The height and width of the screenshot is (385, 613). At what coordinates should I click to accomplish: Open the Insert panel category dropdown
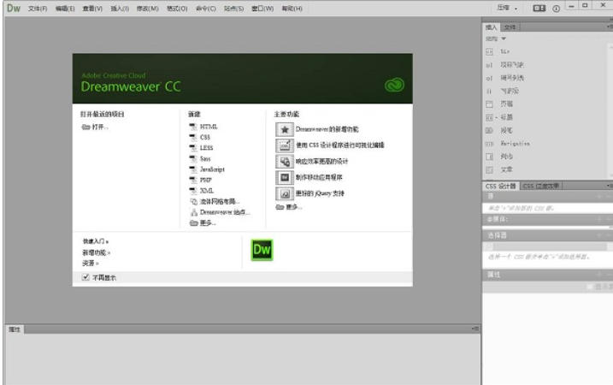click(x=496, y=38)
